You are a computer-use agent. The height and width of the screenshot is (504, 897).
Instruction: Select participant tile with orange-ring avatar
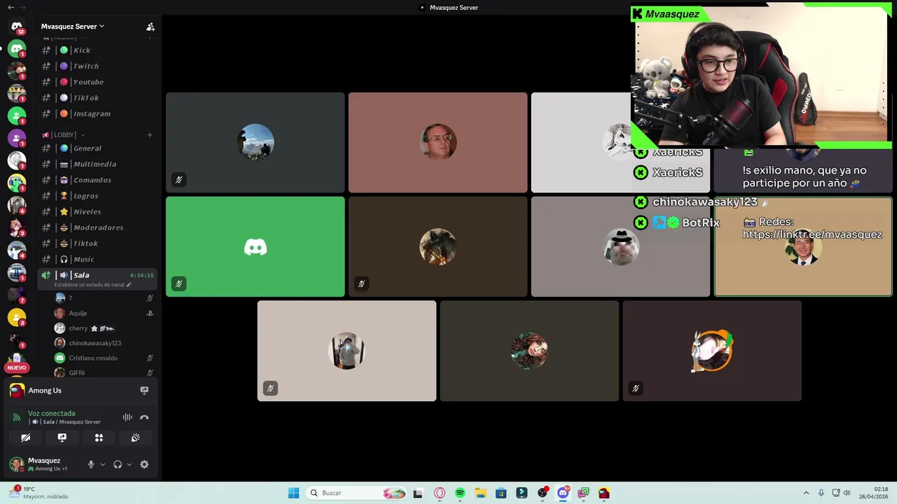[x=712, y=351]
